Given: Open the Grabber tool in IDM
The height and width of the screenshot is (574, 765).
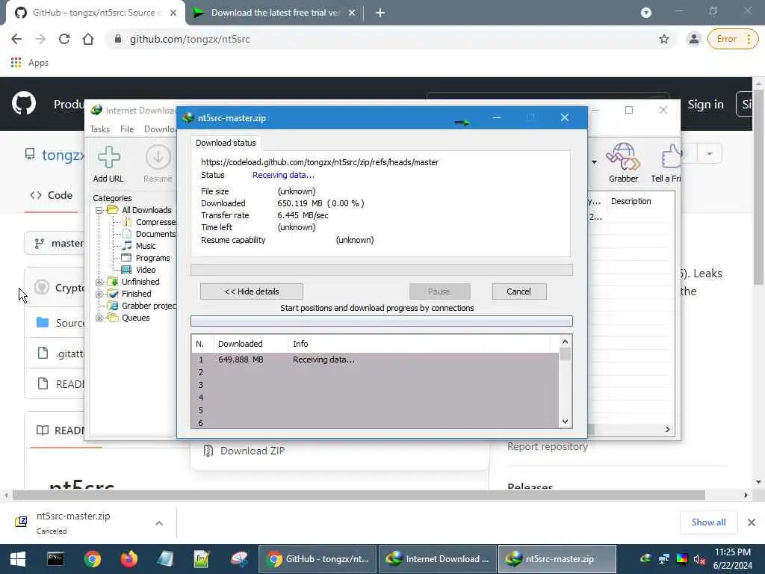Looking at the screenshot, I should click(623, 156).
